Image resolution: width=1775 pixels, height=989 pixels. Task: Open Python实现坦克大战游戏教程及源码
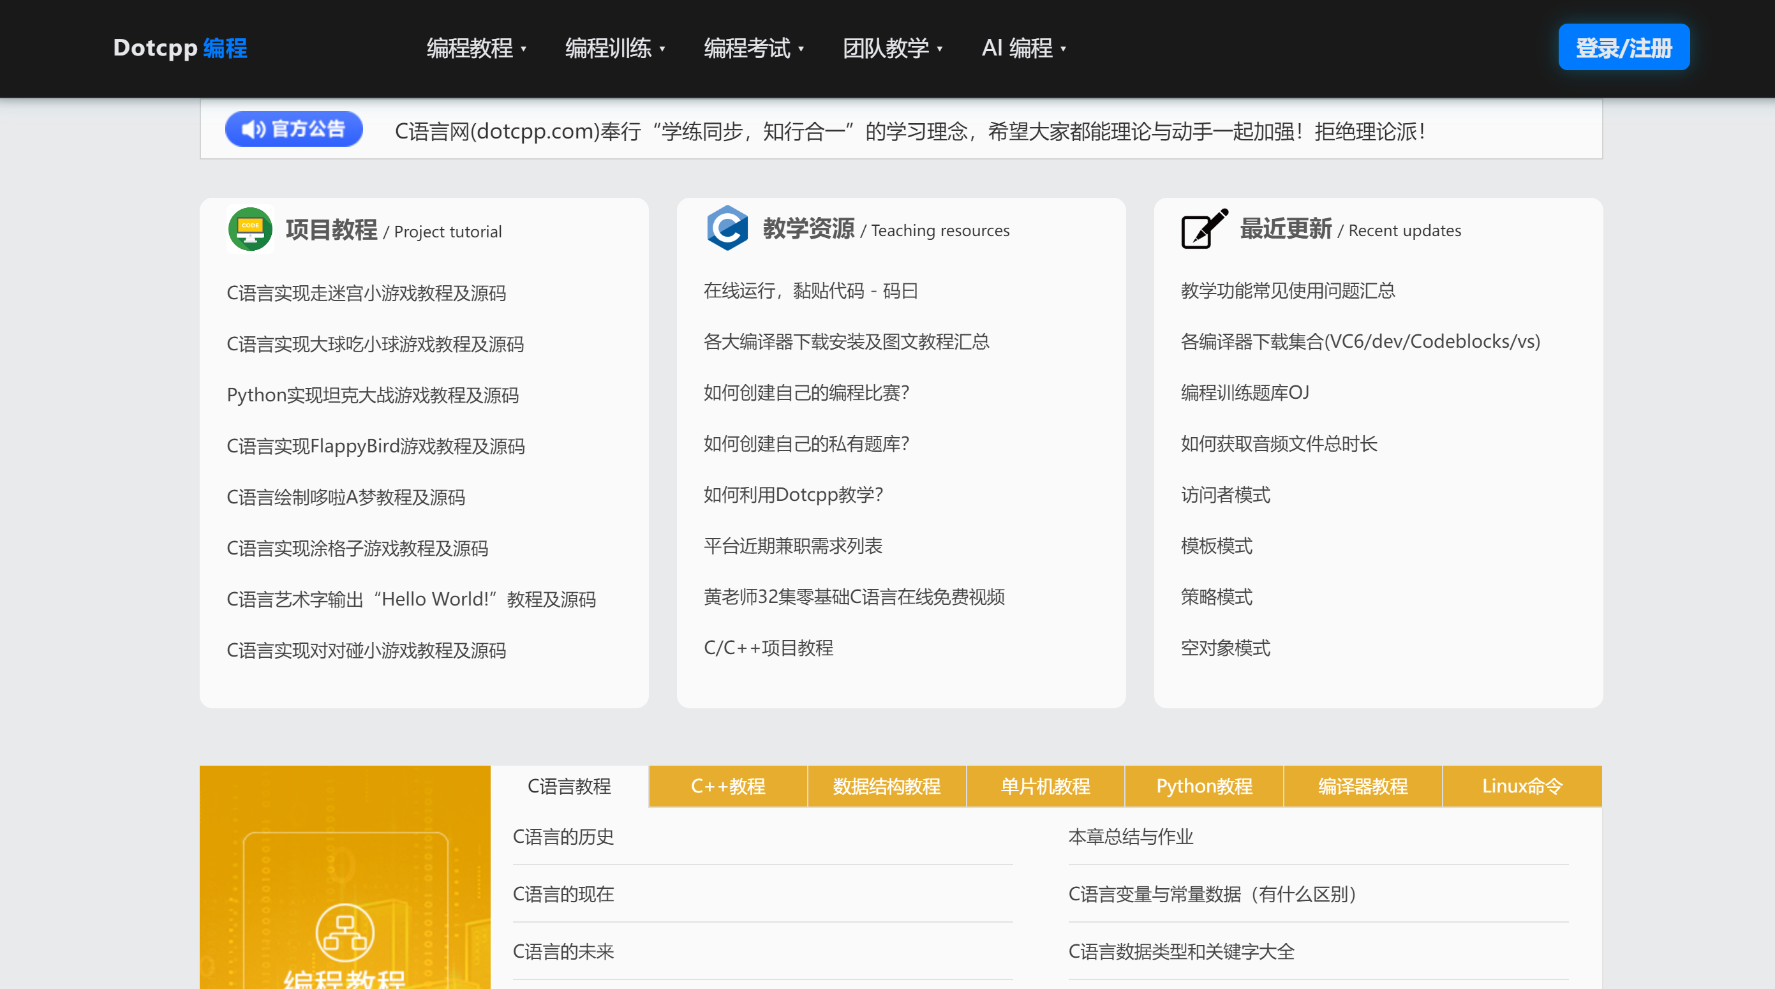point(373,395)
